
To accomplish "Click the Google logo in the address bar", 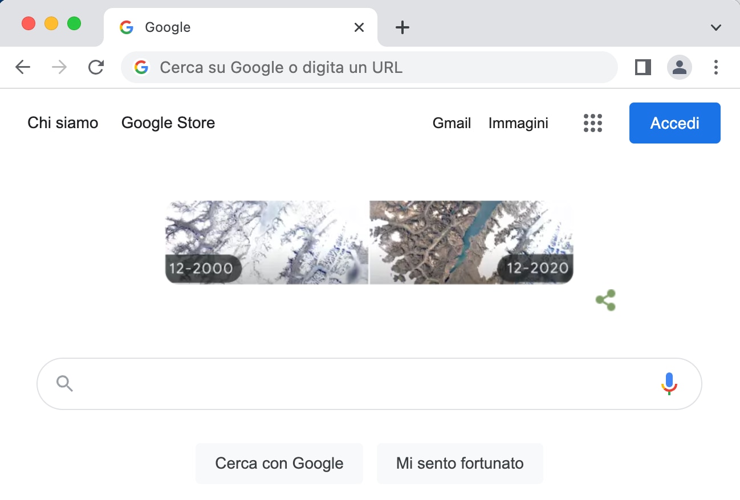I will coord(141,68).
